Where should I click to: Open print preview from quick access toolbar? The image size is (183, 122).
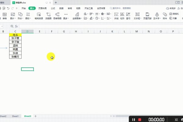(x=4, y=8)
